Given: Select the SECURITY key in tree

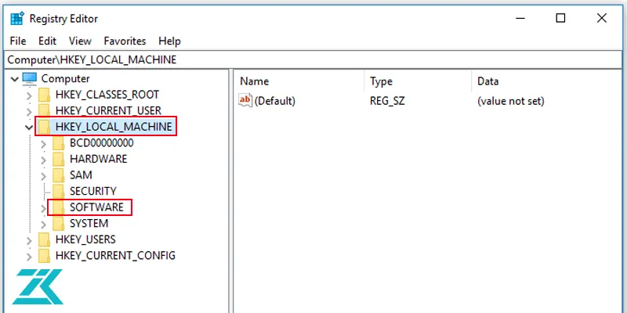Looking at the screenshot, I should [92, 191].
